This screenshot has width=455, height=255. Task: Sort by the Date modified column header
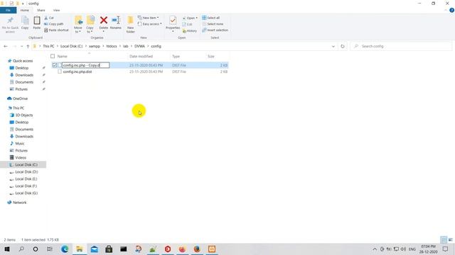pyautogui.click(x=141, y=57)
